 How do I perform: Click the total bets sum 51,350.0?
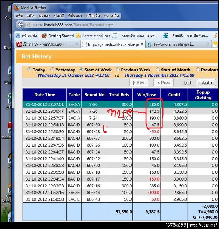point(124,211)
